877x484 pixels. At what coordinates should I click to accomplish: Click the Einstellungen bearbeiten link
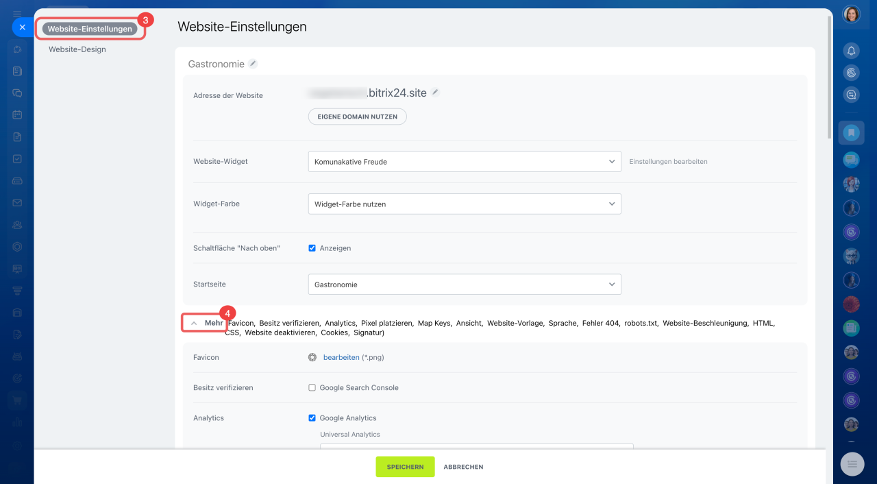click(668, 162)
